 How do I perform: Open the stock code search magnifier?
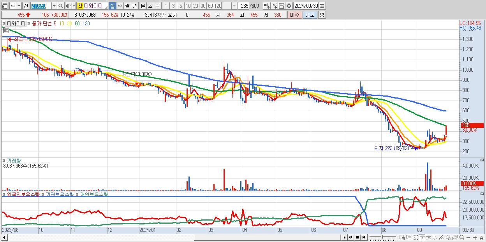pos(60,6)
